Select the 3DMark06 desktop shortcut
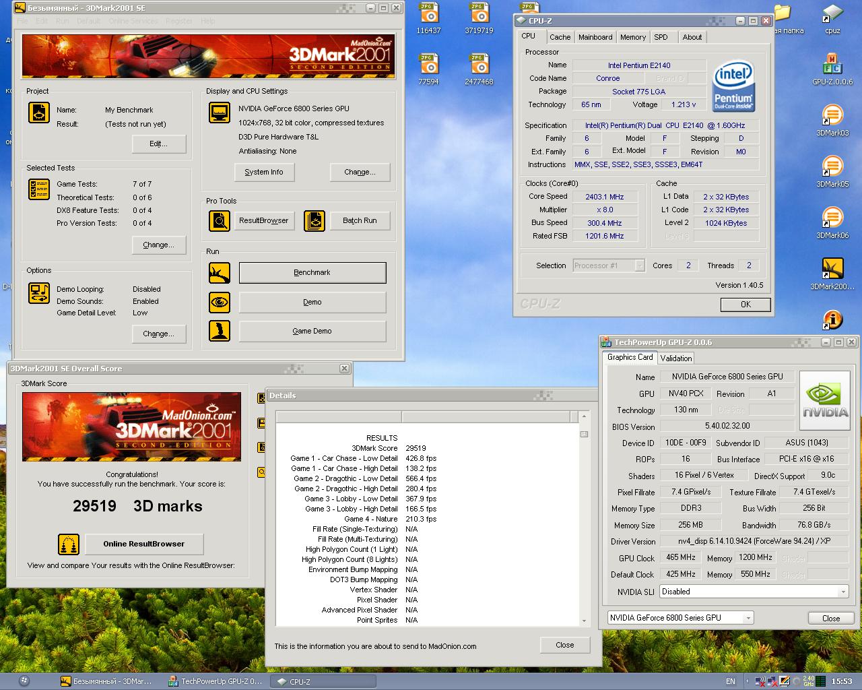 pyautogui.click(x=832, y=223)
